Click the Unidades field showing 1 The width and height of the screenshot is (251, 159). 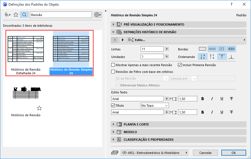pyautogui.click(x=152, y=57)
